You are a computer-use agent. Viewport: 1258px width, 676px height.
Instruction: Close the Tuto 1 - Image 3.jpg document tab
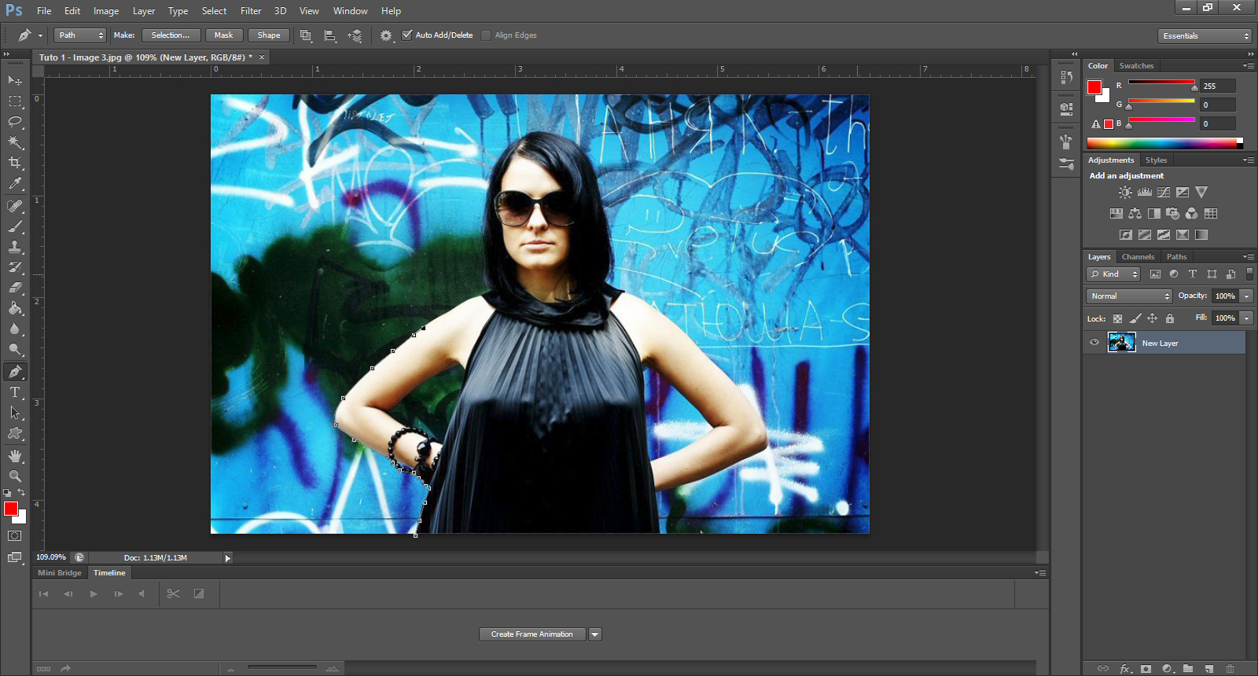click(262, 57)
